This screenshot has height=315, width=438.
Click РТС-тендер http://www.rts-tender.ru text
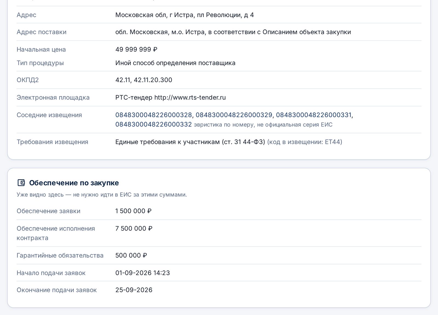(x=171, y=97)
